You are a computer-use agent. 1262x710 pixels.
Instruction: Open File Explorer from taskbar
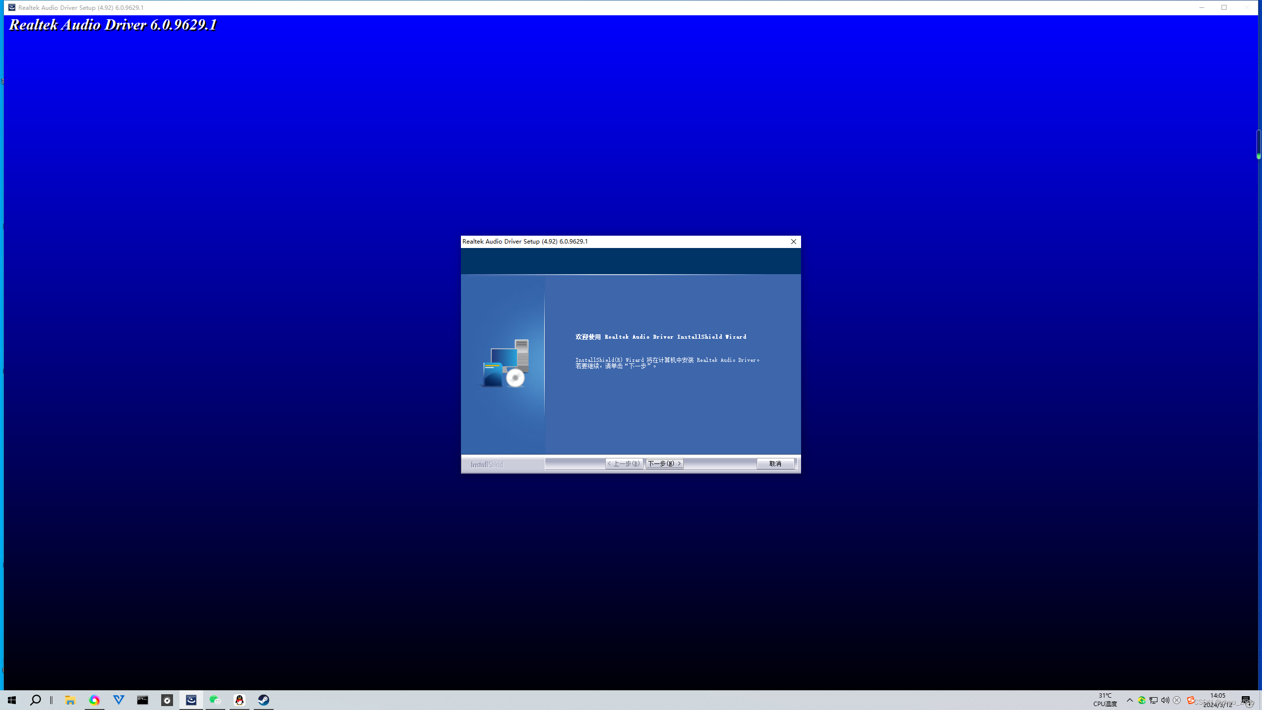pos(70,700)
